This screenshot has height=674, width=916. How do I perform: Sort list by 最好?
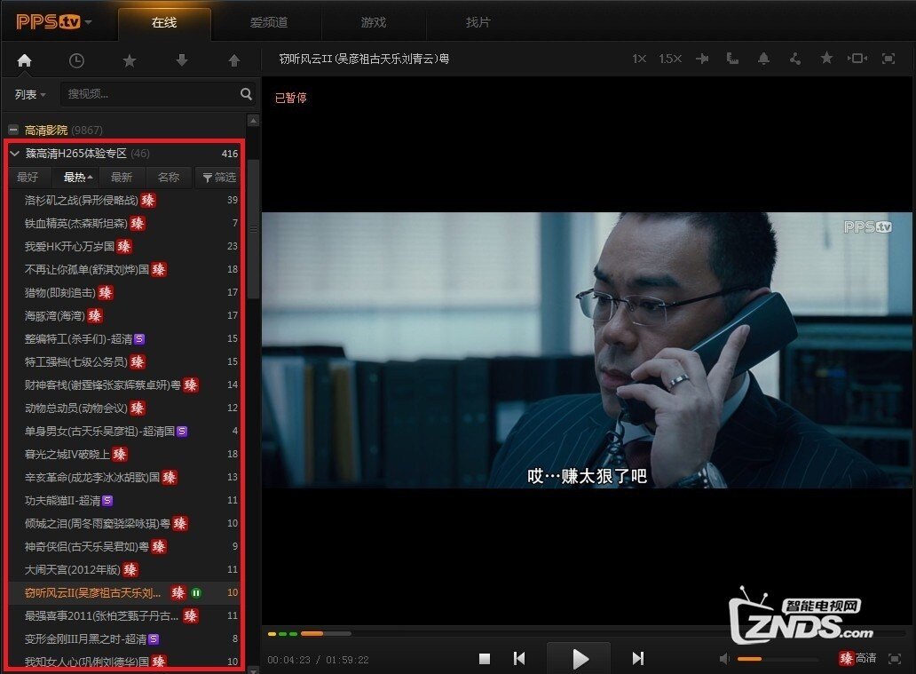(28, 177)
